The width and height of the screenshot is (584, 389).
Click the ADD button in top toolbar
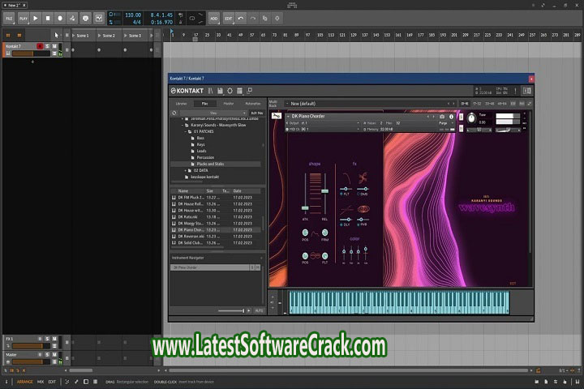pyautogui.click(x=214, y=17)
